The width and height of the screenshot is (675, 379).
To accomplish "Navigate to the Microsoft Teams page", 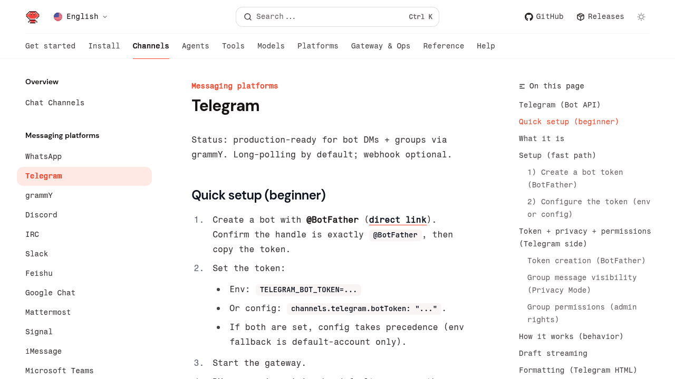I will (x=60, y=371).
